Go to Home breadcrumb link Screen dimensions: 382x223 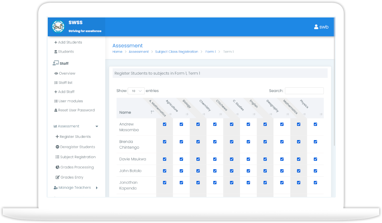click(117, 52)
